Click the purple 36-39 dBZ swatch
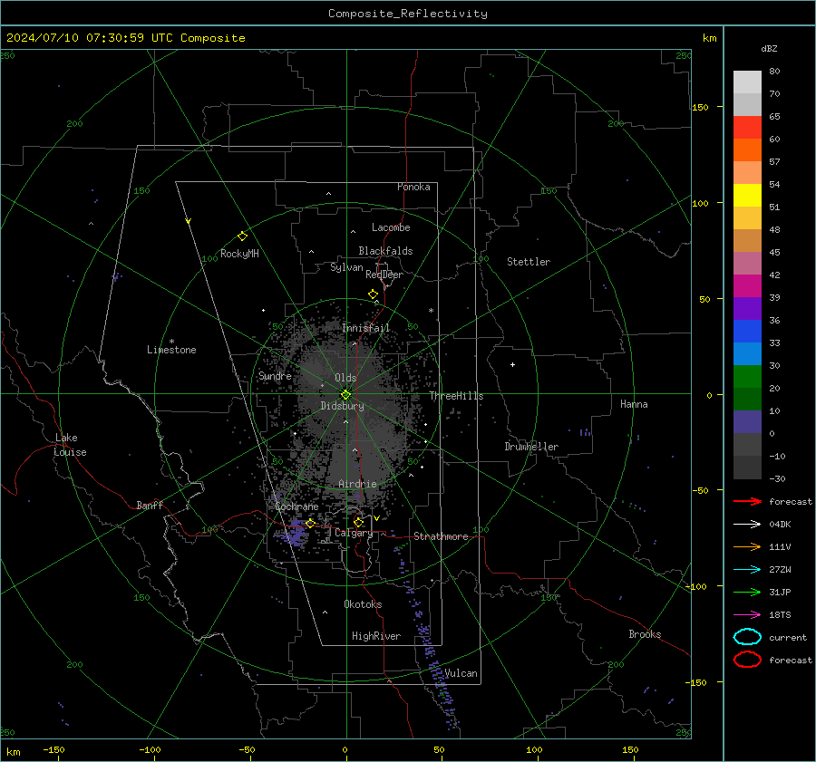This screenshot has width=816, height=762. point(747,308)
